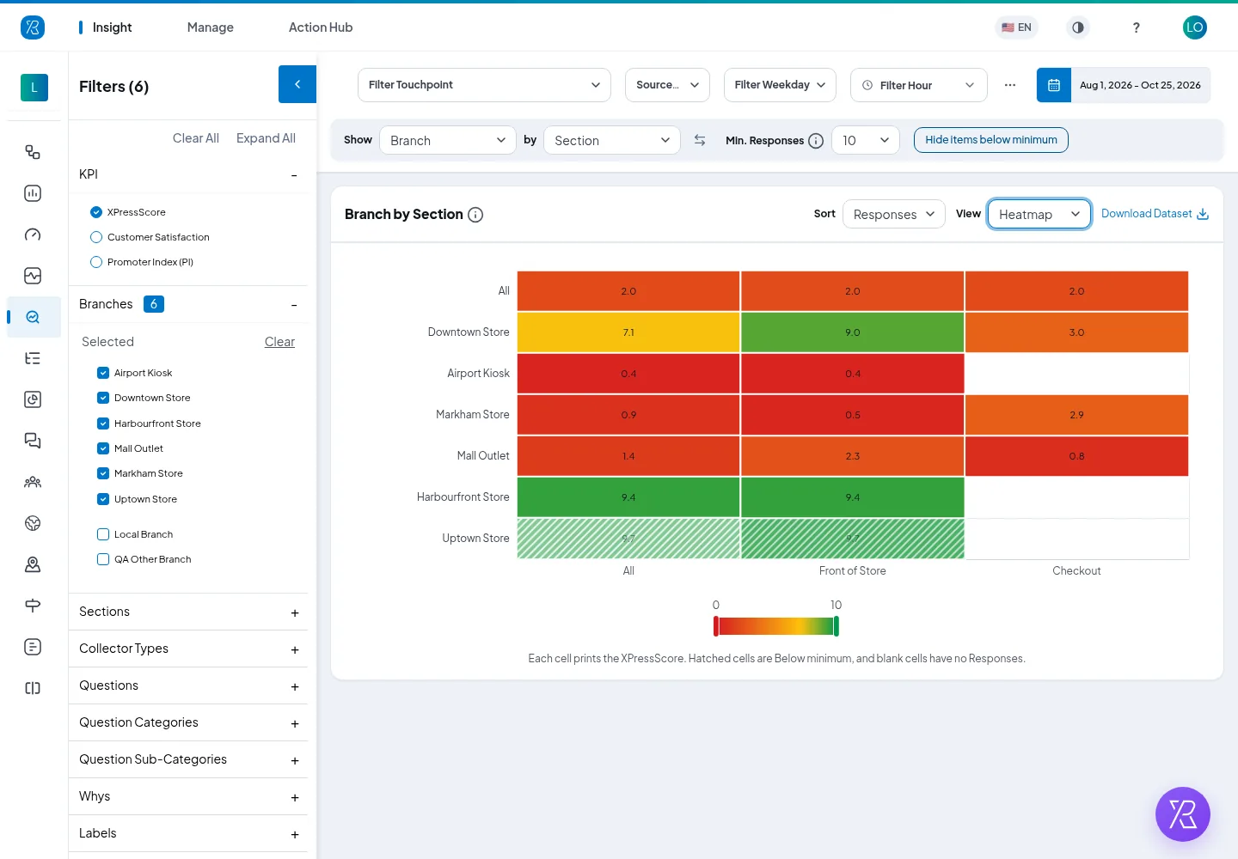This screenshot has height=859, width=1238.
Task: Open the date range calendar icon
Action: 1054,85
